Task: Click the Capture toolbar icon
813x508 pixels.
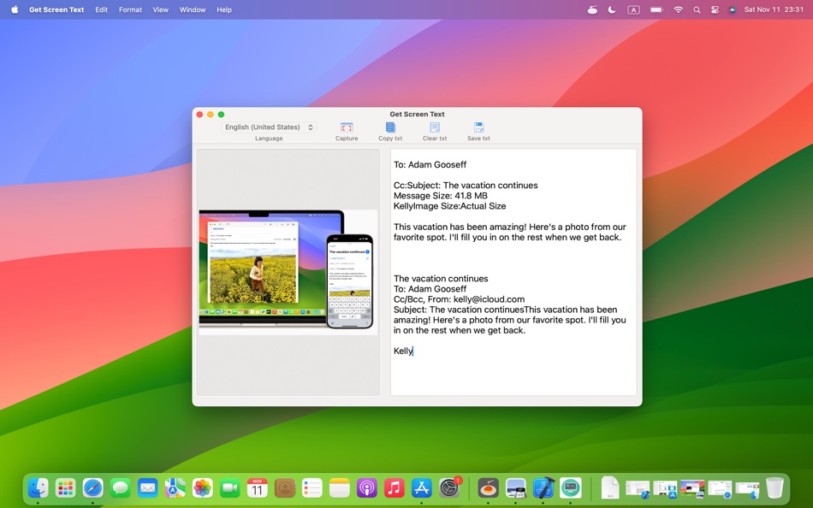Action: (347, 127)
